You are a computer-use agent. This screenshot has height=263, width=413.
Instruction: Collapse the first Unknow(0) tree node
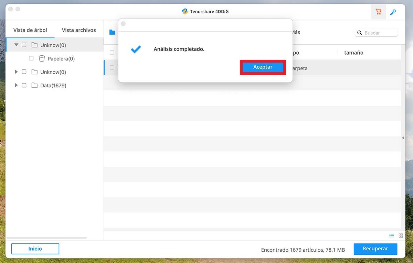click(16, 45)
